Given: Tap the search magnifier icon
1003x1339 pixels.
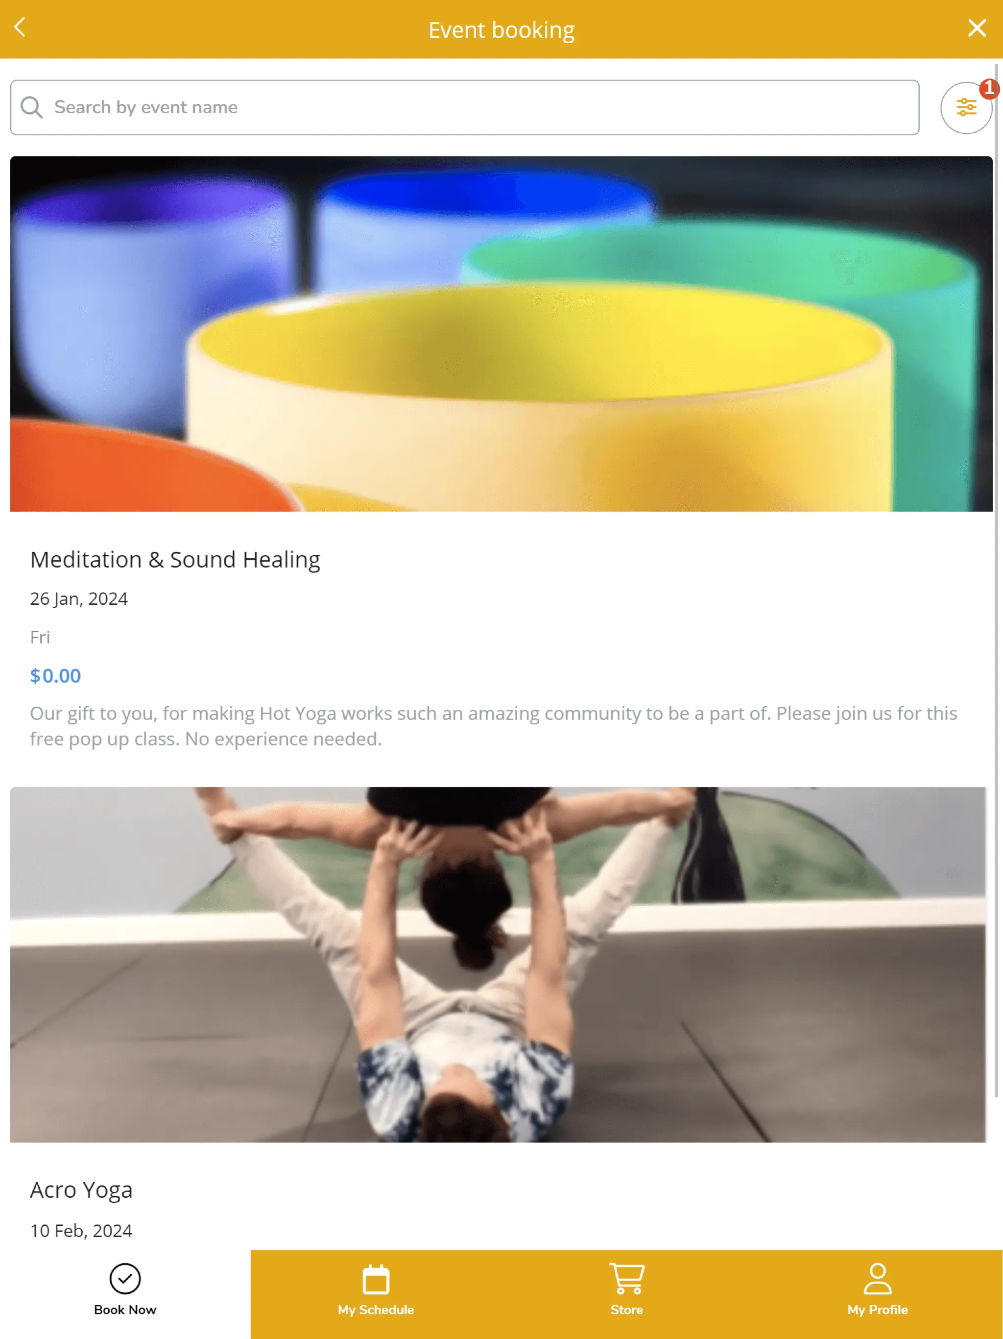Looking at the screenshot, I should (x=32, y=106).
